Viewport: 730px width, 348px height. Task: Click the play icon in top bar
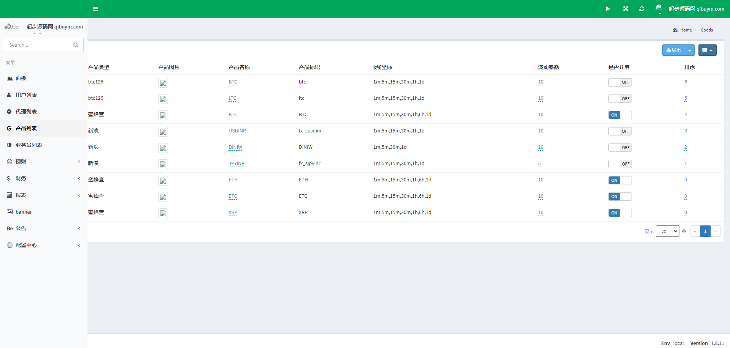[x=608, y=9]
